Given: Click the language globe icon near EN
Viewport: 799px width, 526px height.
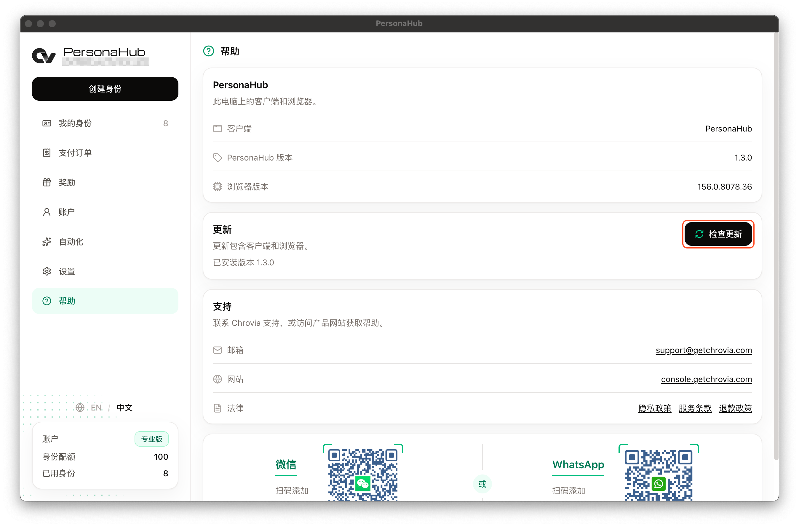Looking at the screenshot, I should tap(80, 407).
